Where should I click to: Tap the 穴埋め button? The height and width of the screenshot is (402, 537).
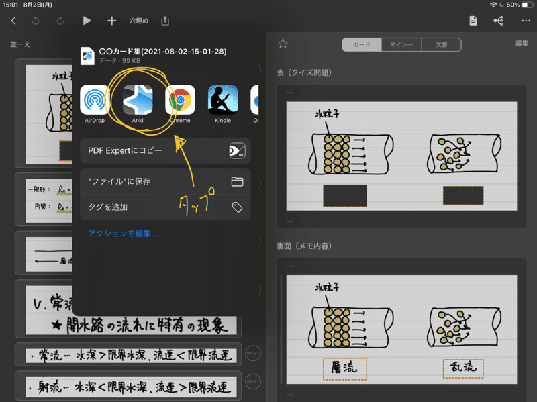(139, 21)
